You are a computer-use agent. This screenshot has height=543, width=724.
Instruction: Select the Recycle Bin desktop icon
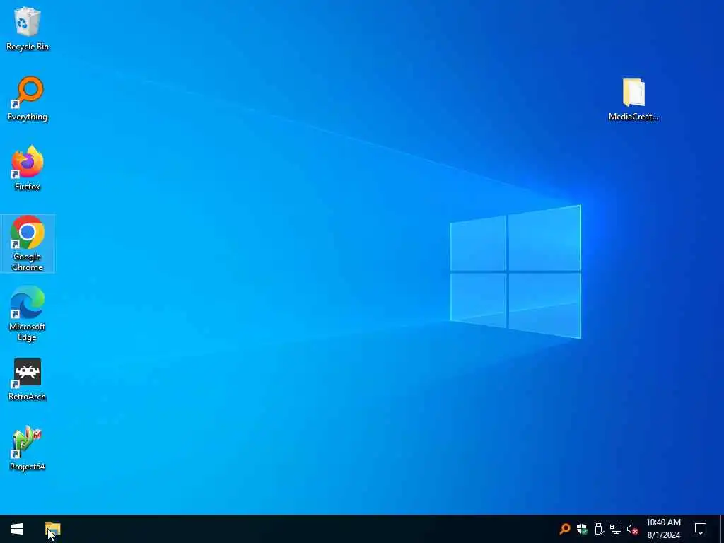tap(28, 28)
